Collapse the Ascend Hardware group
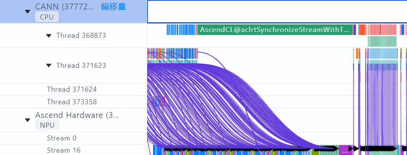The image size is (407, 155). (27, 120)
